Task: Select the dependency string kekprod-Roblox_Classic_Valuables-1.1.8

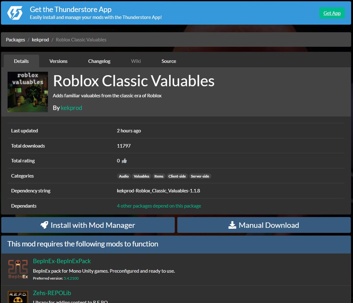Action: point(158,191)
